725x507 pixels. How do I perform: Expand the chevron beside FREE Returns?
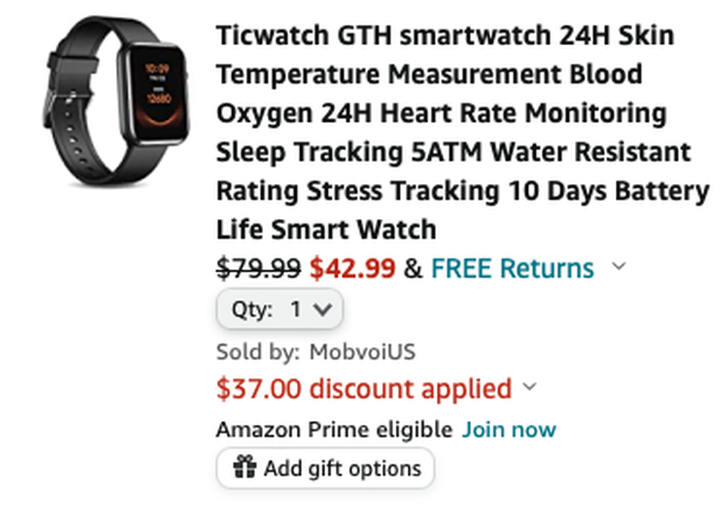pos(618,266)
